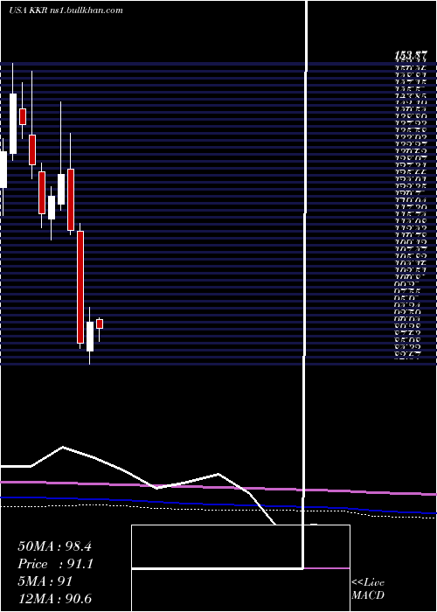Click the 'USA KKR ns1.bullkhan.com' chart title
Image resolution: width=437 pixels, height=612 pixels.
point(66,10)
